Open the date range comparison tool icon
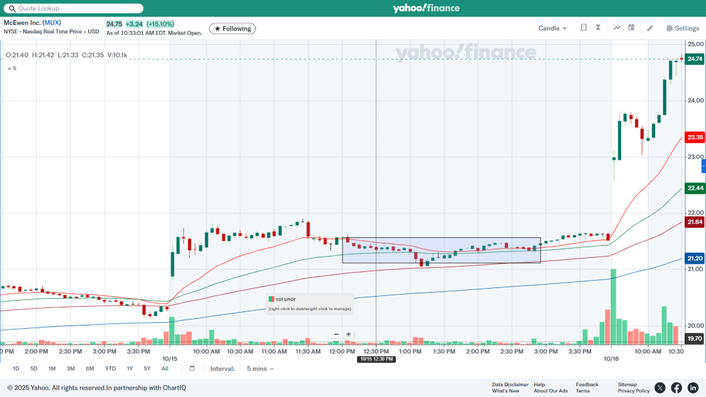The height and width of the screenshot is (397, 706). click(x=584, y=28)
